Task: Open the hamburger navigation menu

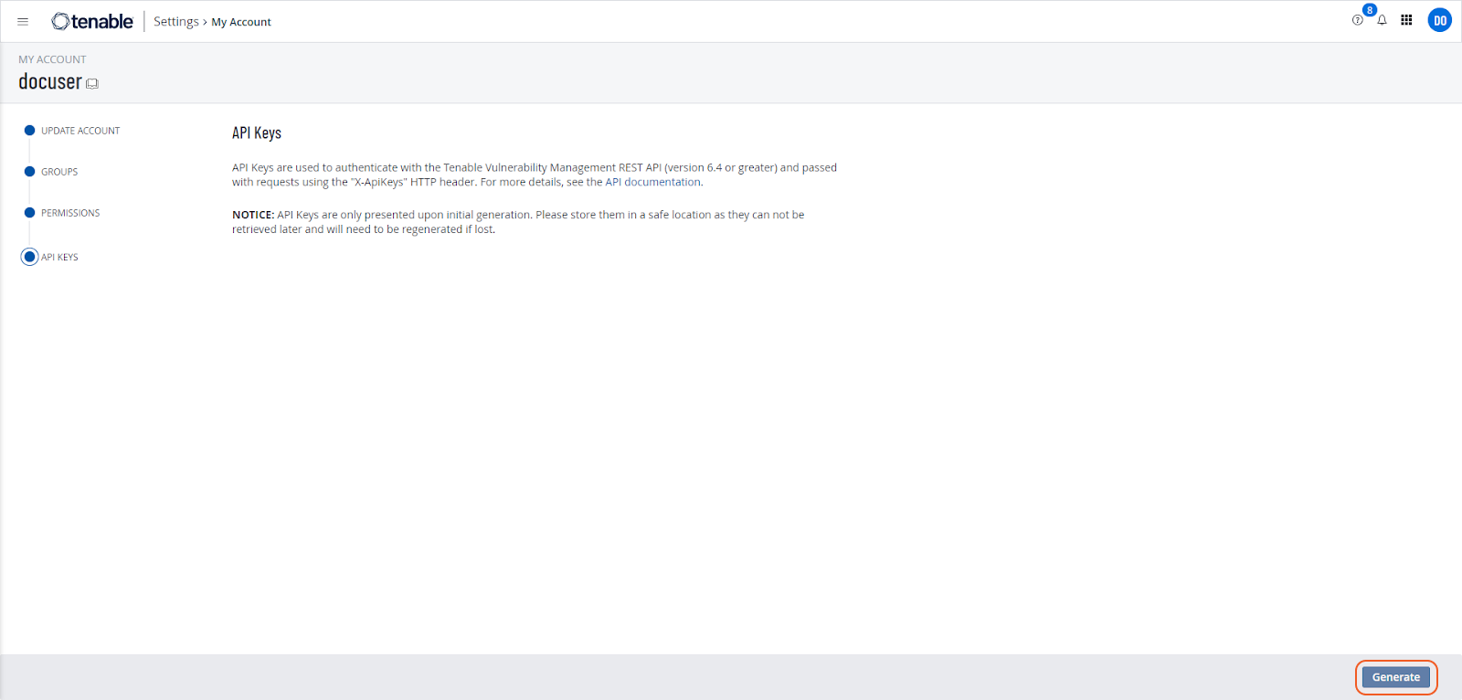Action: [23, 22]
